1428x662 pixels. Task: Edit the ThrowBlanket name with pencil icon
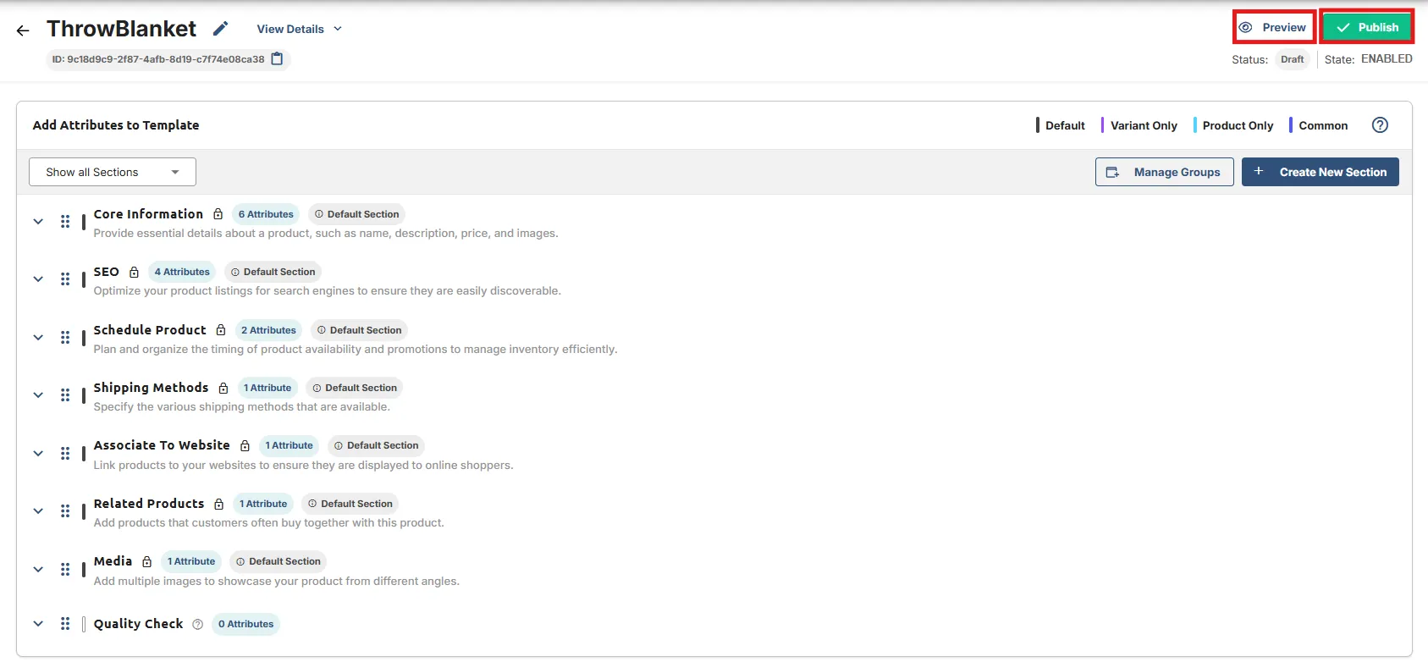coord(220,29)
